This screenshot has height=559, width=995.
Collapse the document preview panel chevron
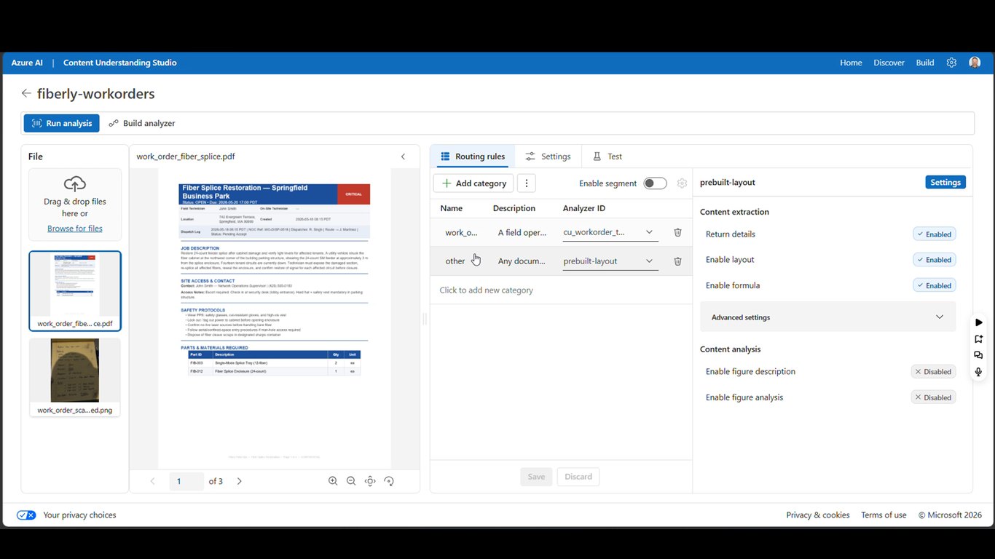(x=404, y=156)
